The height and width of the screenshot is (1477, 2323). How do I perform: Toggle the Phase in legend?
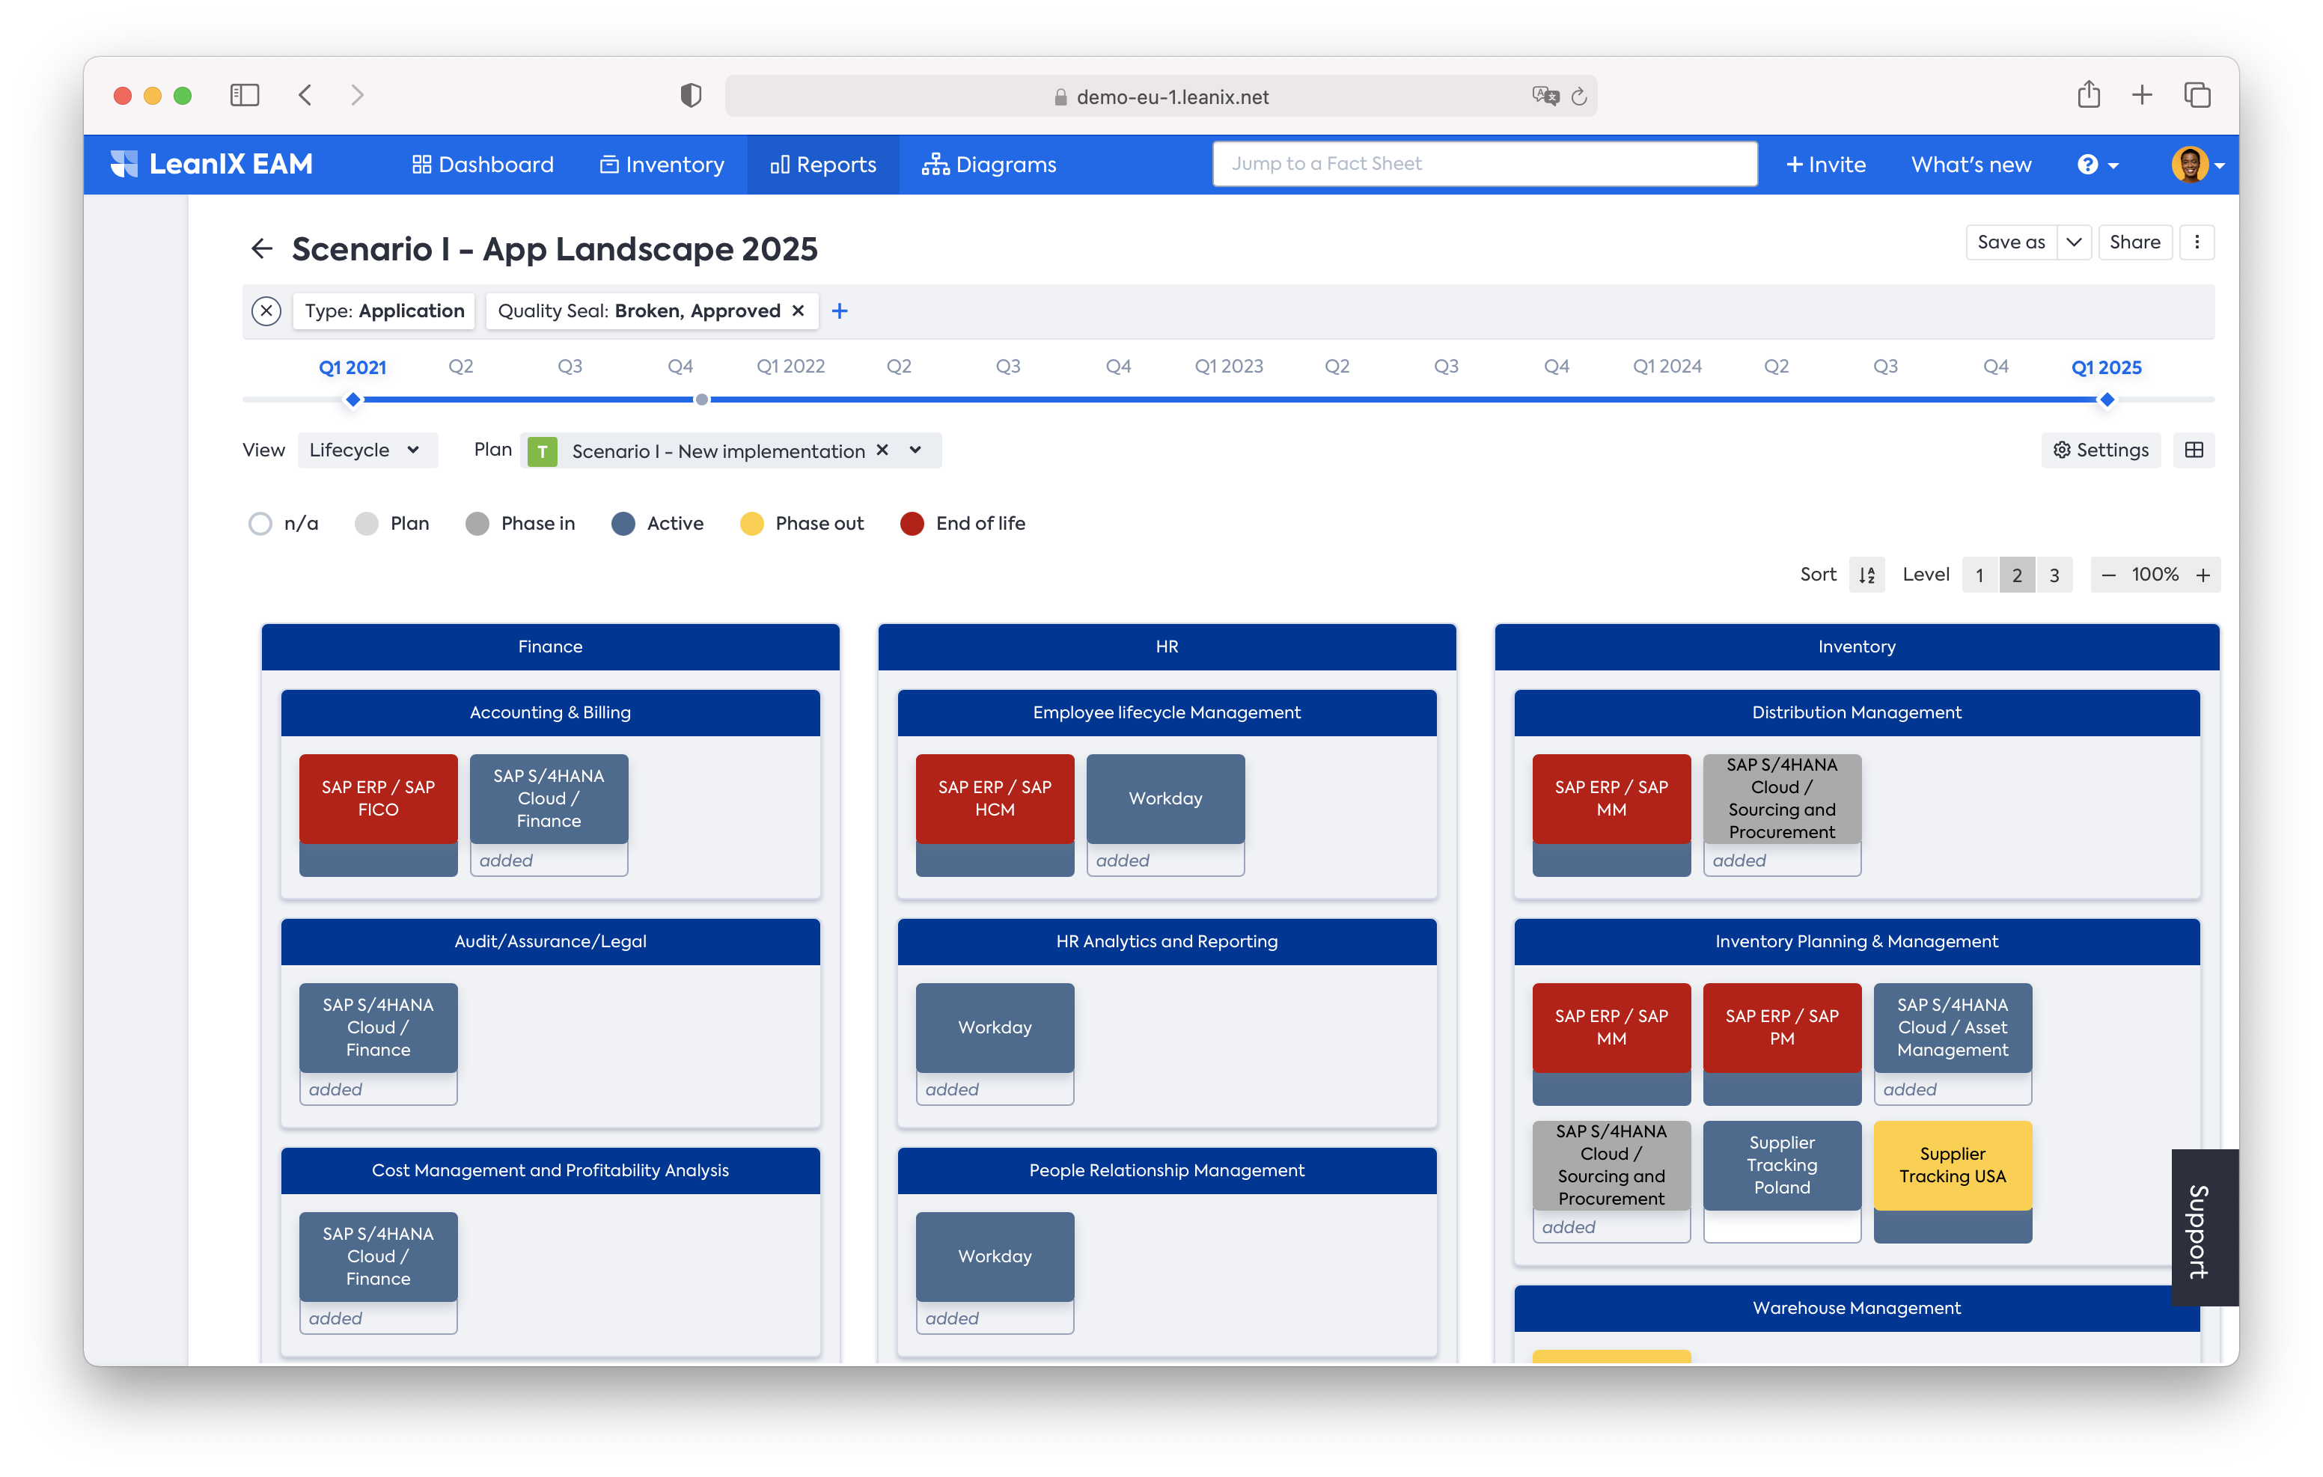pos(520,523)
